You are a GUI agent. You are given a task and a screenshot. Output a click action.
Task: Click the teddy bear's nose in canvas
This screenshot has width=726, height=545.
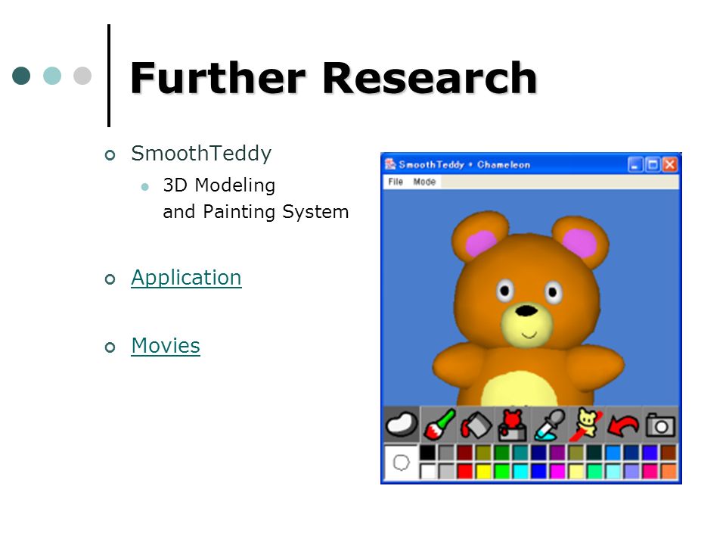(x=526, y=310)
